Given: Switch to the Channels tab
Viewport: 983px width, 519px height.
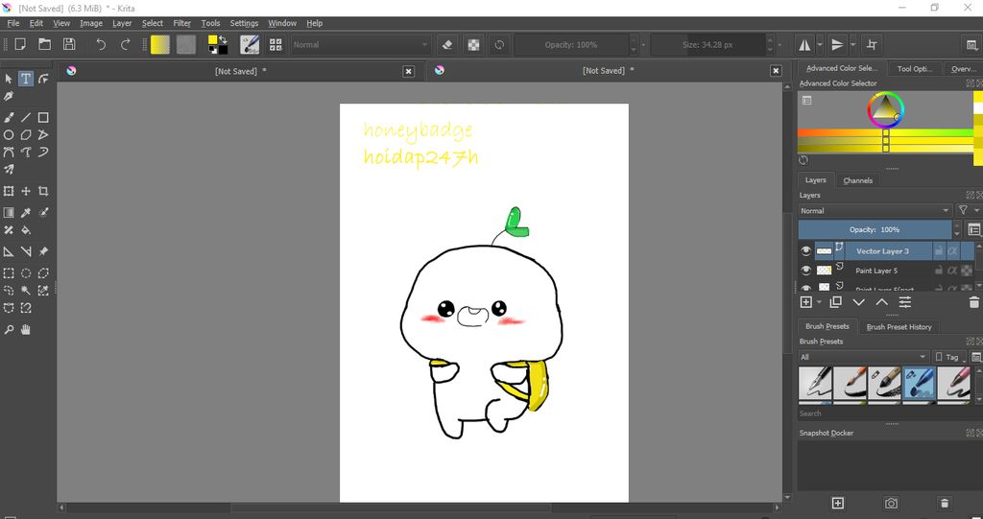Looking at the screenshot, I should click(x=857, y=180).
